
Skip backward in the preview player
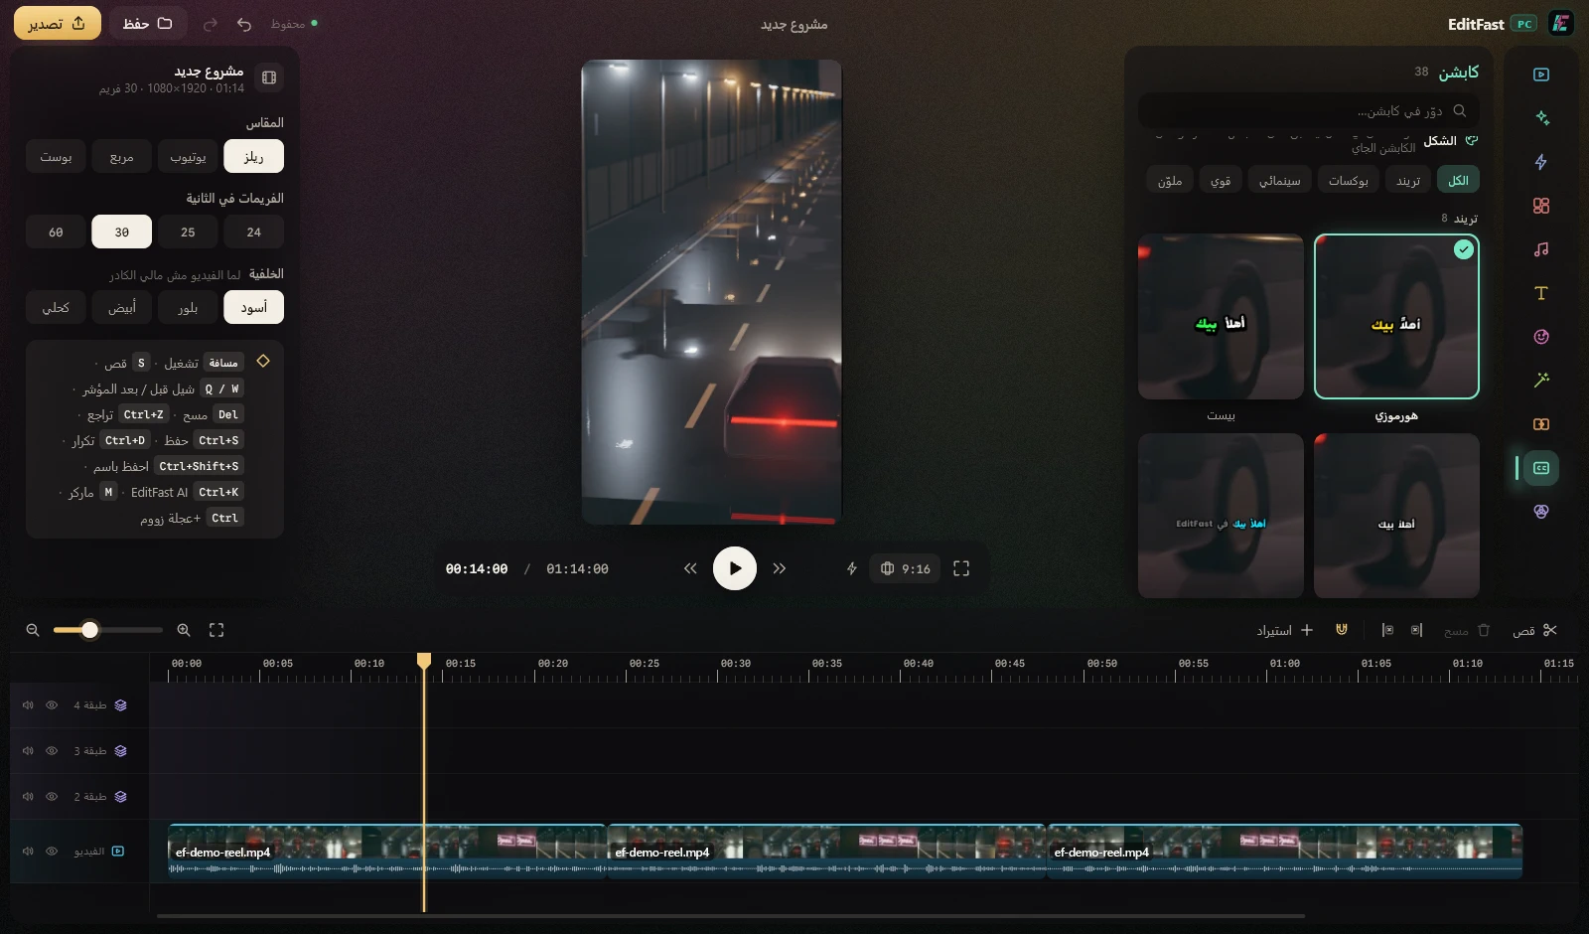690,568
